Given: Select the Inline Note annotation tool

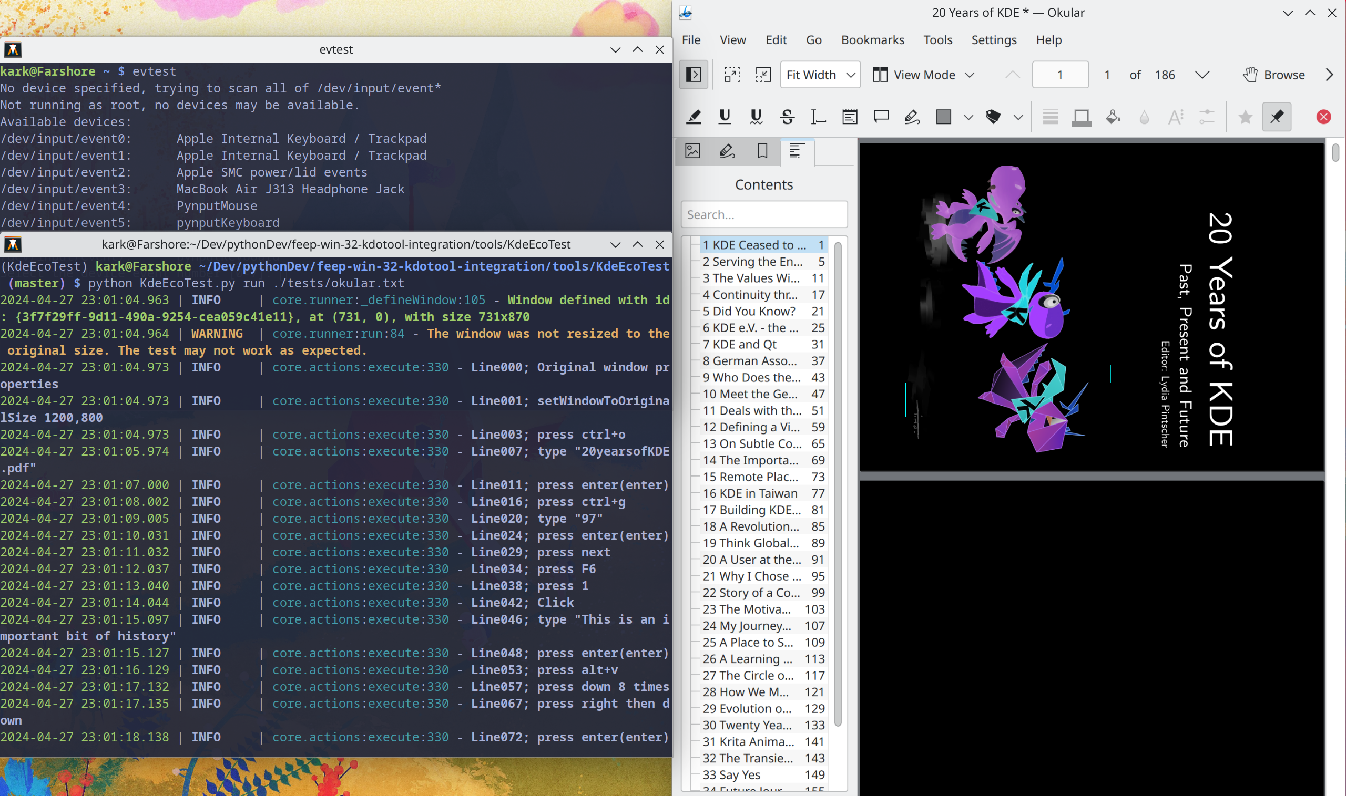Looking at the screenshot, I should pos(850,117).
